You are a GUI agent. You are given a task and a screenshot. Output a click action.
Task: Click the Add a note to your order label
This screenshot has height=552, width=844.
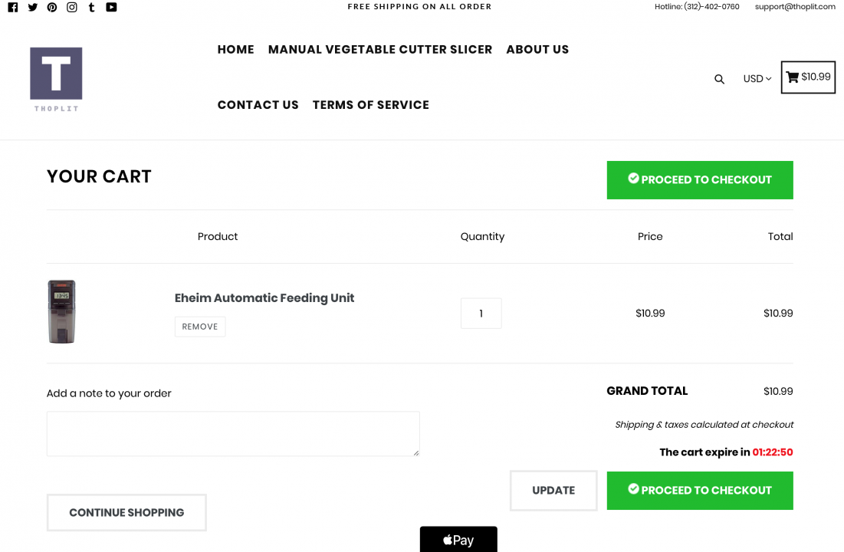pos(109,393)
